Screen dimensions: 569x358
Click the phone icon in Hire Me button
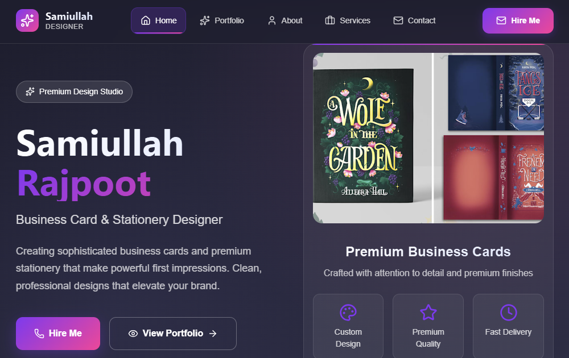coord(39,334)
